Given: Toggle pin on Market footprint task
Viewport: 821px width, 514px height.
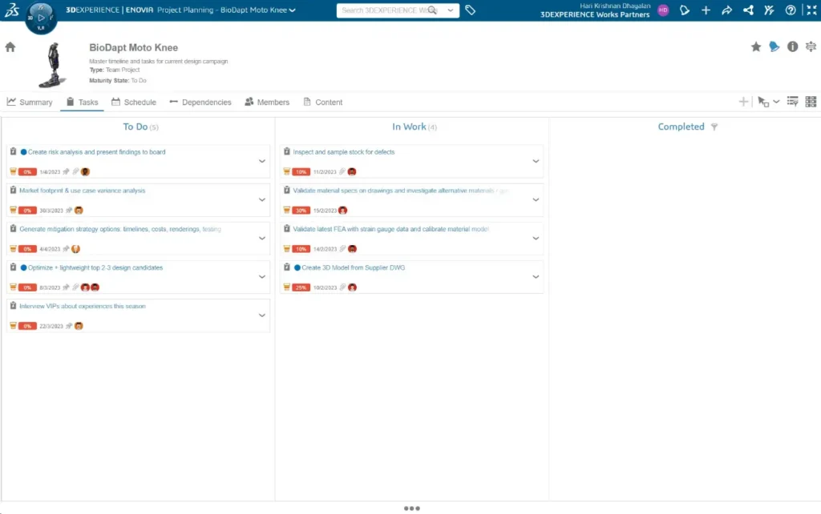Looking at the screenshot, I should coord(68,211).
